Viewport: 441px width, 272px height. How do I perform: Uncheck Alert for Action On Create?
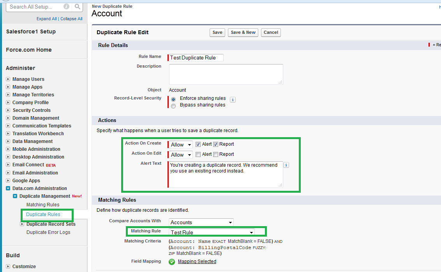[198, 145]
